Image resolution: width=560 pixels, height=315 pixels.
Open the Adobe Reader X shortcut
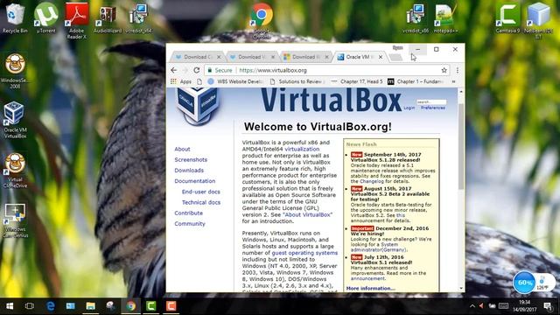click(77, 21)
